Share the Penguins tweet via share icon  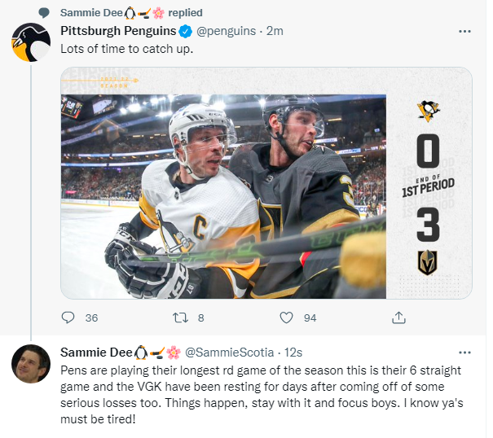coord(398,318)
